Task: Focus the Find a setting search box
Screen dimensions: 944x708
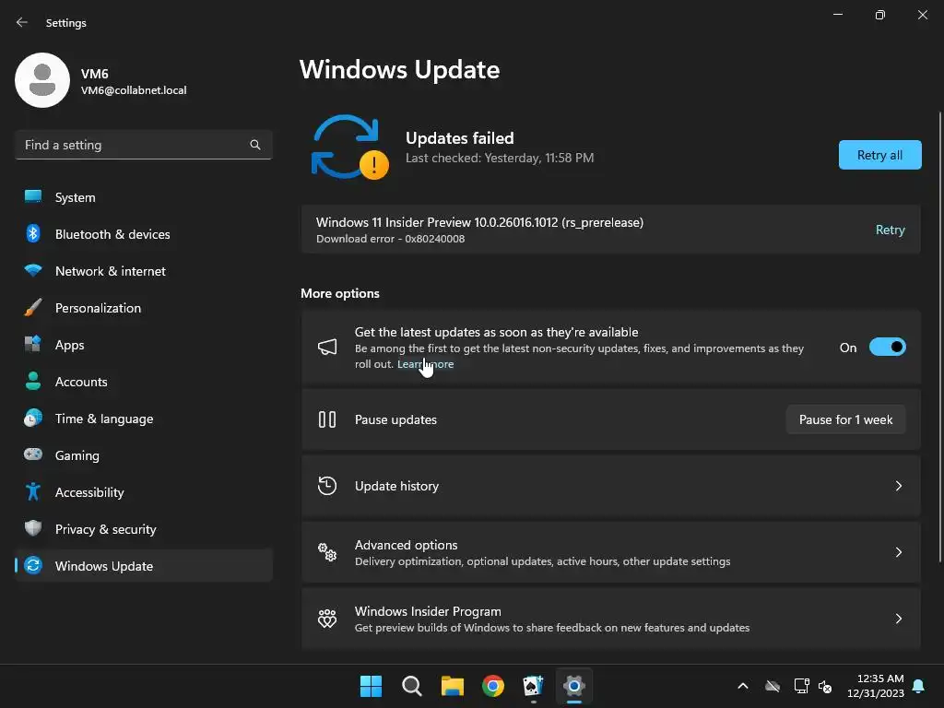Action: 144,145
